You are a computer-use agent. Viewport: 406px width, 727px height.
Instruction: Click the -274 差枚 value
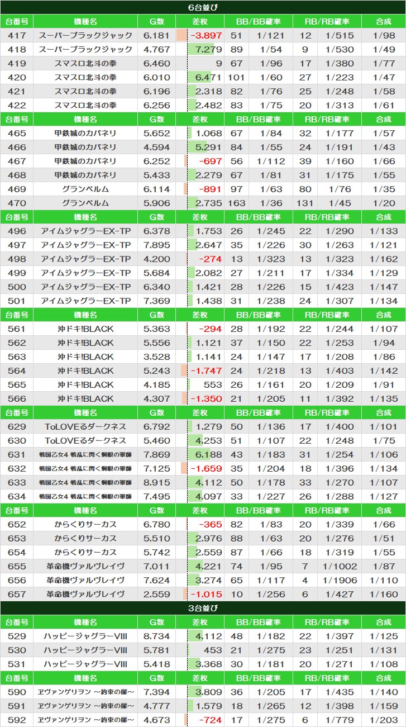pyautogui.click(x=211, y=259)
